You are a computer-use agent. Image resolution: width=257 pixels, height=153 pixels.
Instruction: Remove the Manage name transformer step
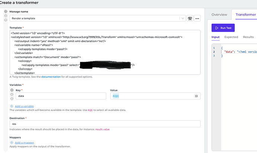tap(6, 12)
